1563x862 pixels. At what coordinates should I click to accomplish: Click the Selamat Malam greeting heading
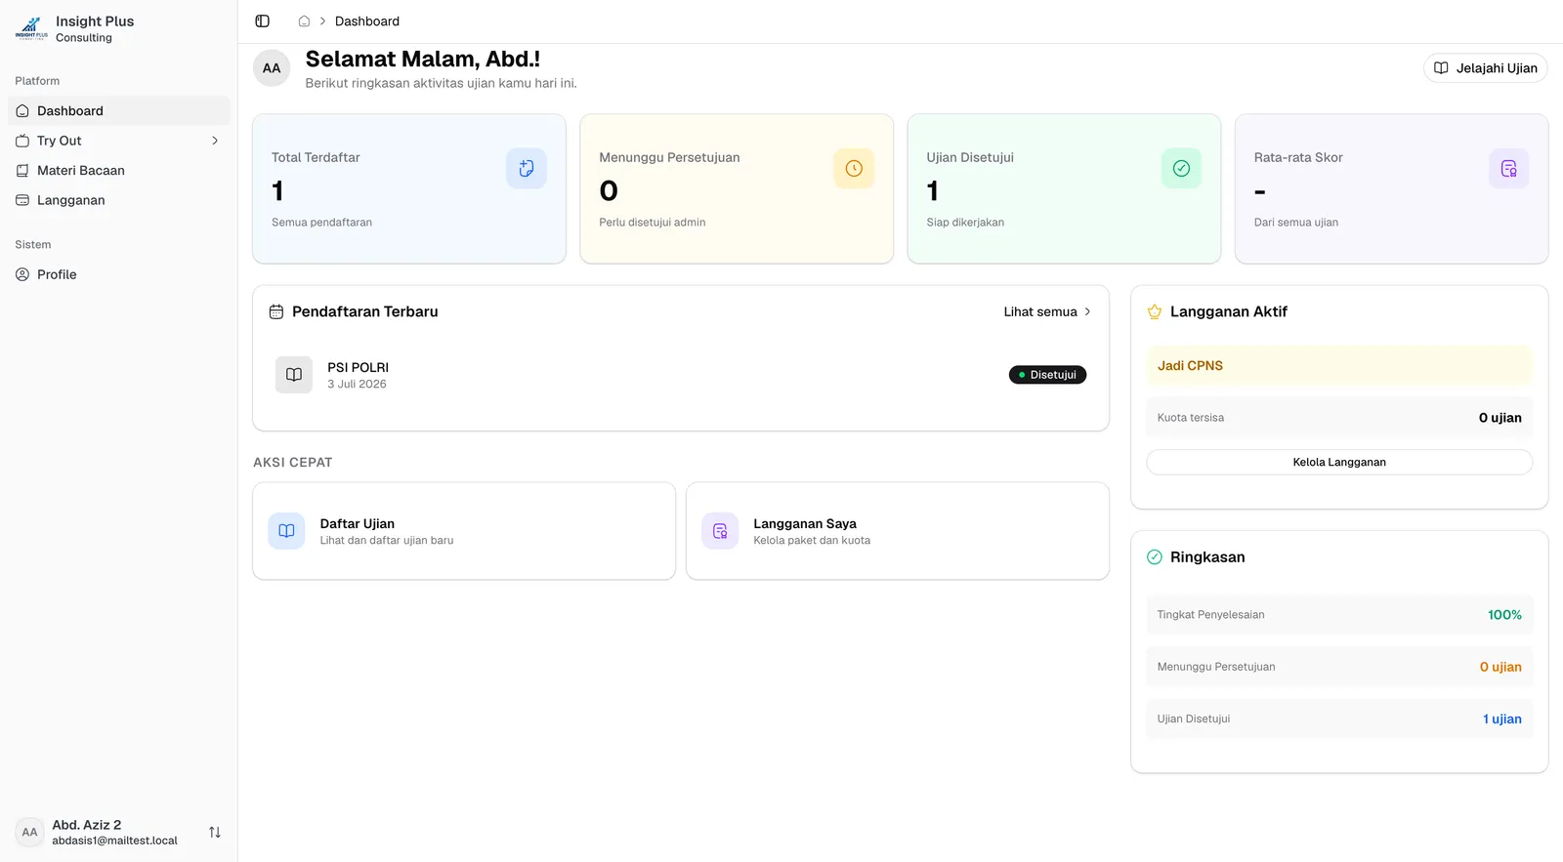[x=422, y=60]
